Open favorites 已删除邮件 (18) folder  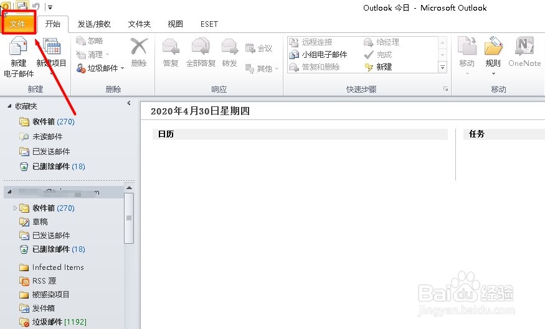pos(52,166)
